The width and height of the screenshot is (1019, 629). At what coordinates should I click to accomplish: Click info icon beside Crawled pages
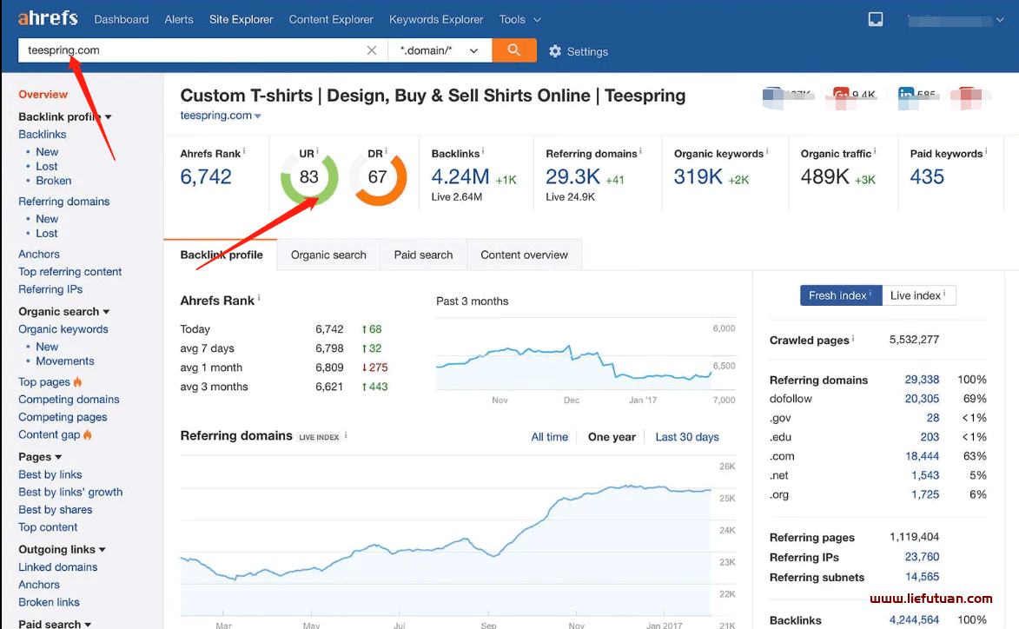pos(852,338)
